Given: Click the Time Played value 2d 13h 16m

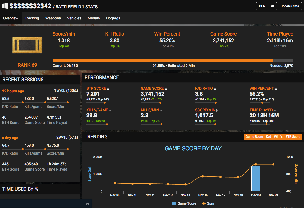Looking at the screenshot, I should [280, 41].
